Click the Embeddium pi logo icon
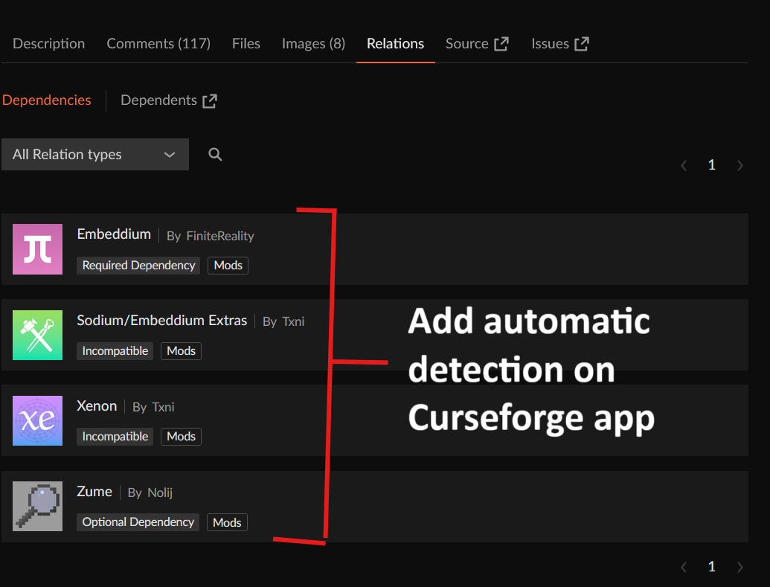 pyautogui.click(x=37, y=249)
